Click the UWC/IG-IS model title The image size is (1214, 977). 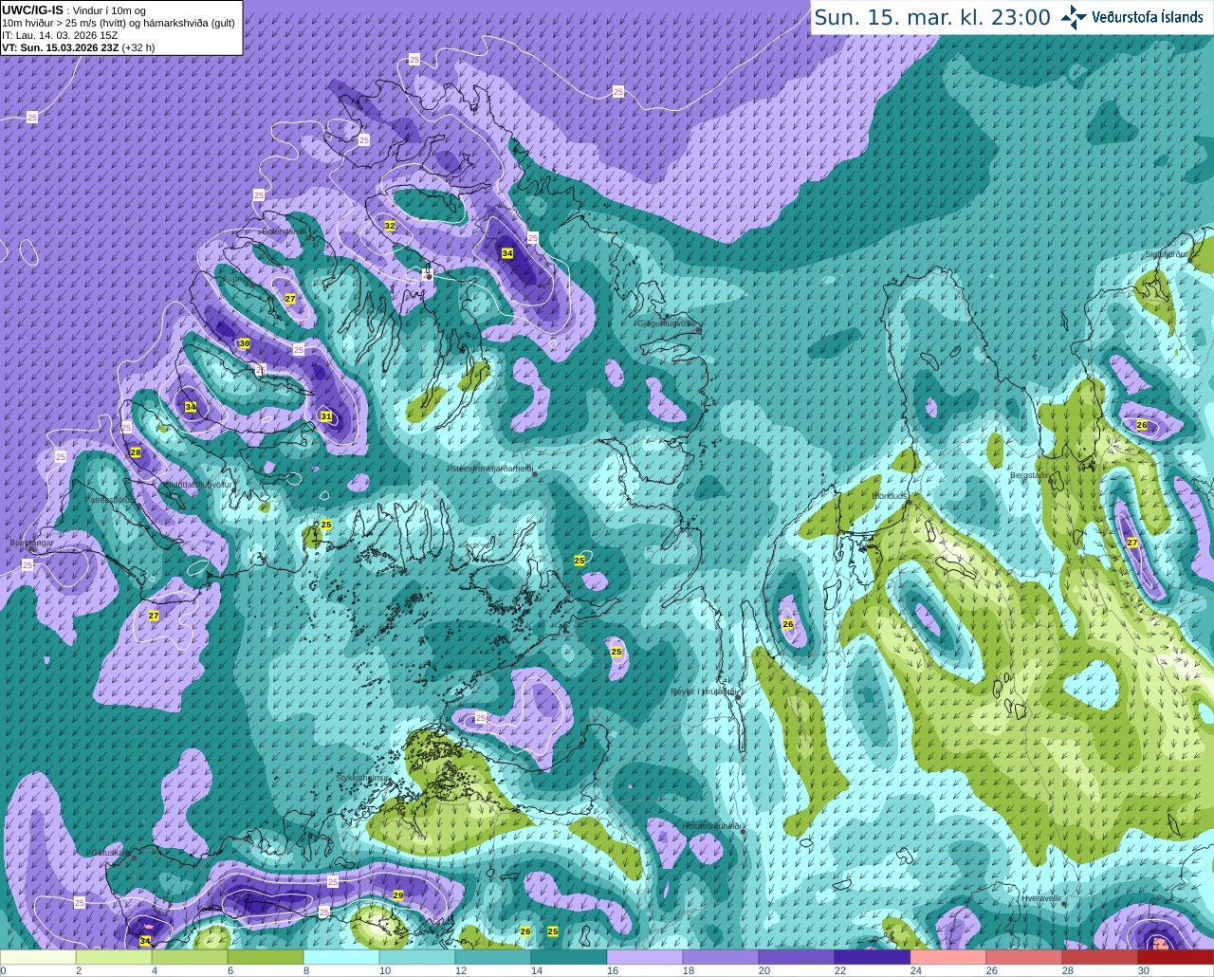(32, 9)
